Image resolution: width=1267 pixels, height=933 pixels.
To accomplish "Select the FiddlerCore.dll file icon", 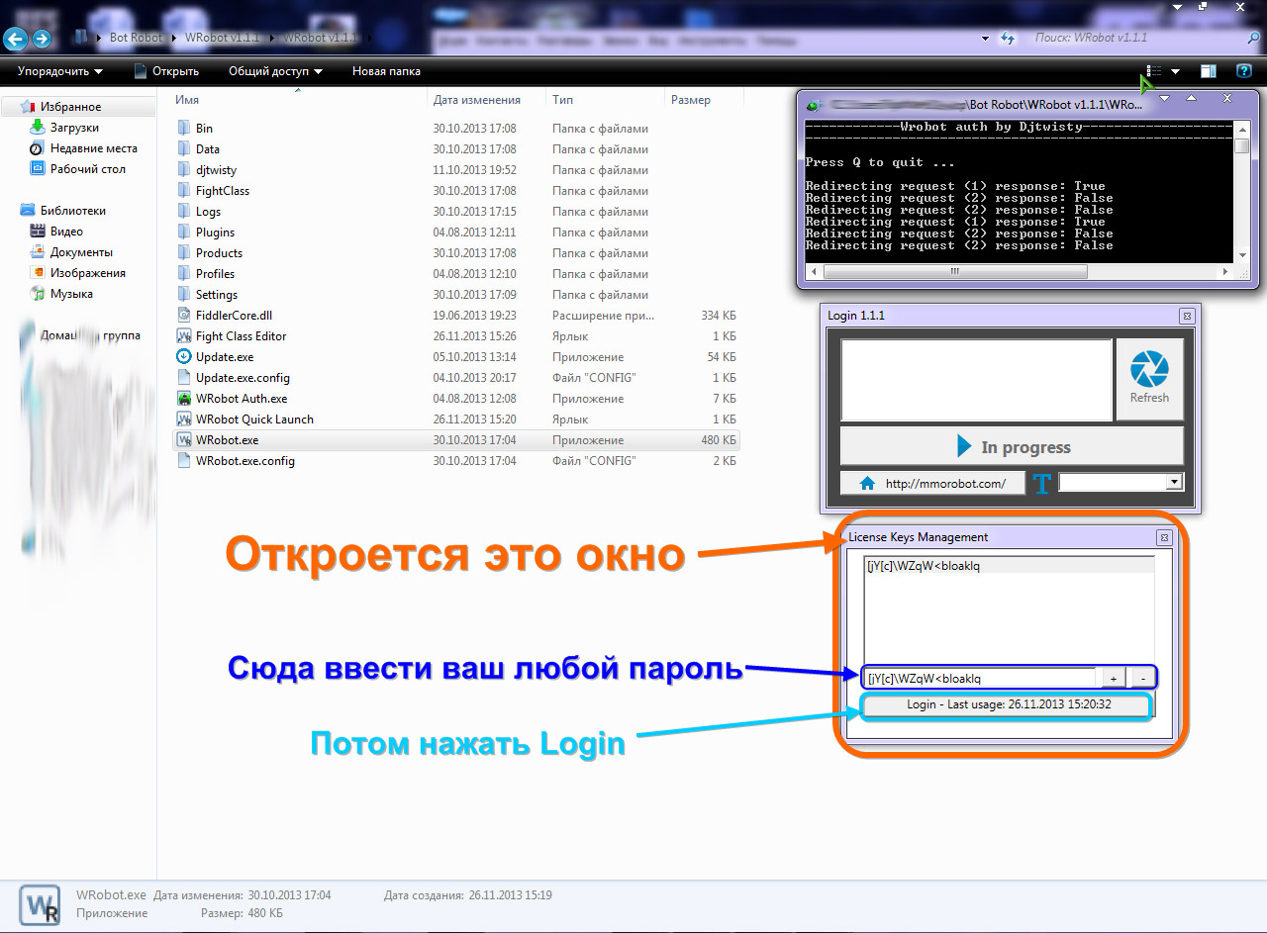I will pos(184,315).
